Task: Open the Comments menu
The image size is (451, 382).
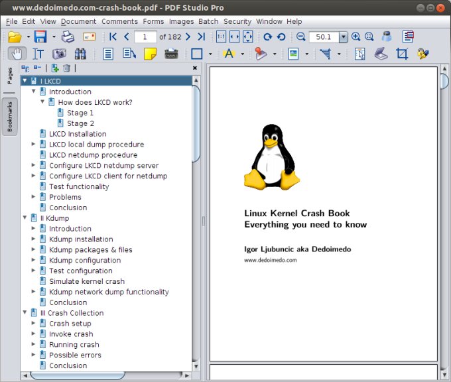Action: pyautogui.click(x=119, y=22)
